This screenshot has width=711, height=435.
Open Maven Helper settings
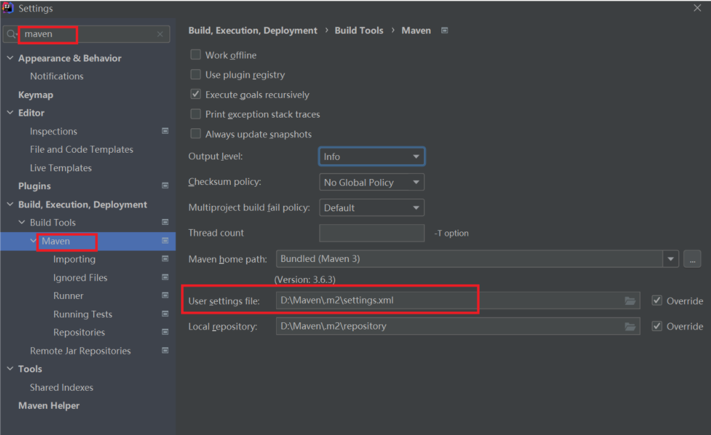(49, 406)
